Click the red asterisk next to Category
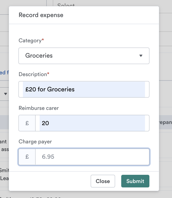The height and width of the screenshot is (198, 172). click(x=43, y=40)
